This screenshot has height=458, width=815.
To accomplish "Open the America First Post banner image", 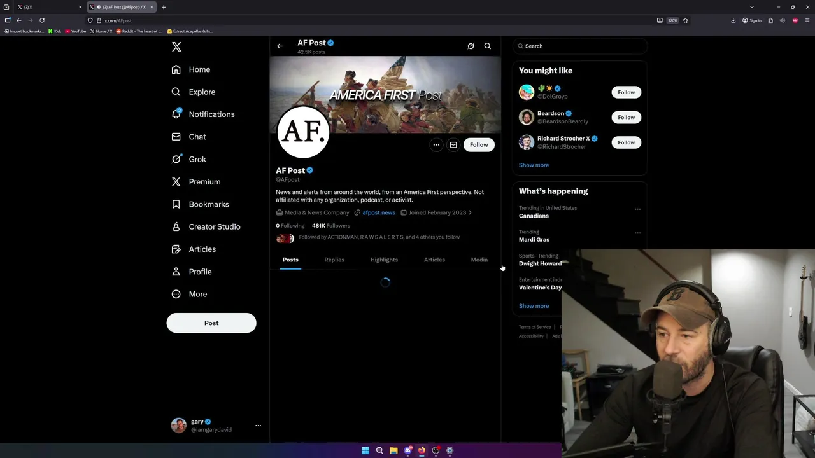I will (x=385, y=94).
